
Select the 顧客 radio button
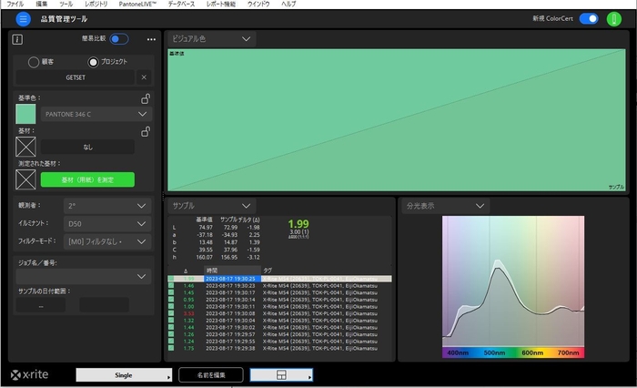point(34,62)
